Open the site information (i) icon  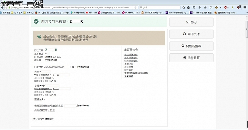pos(7,8)
